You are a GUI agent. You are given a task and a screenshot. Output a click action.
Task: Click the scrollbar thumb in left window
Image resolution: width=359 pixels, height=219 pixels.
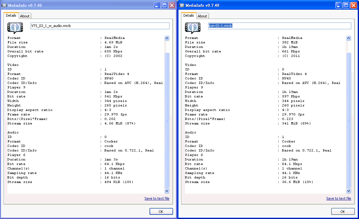coord(167,120)
